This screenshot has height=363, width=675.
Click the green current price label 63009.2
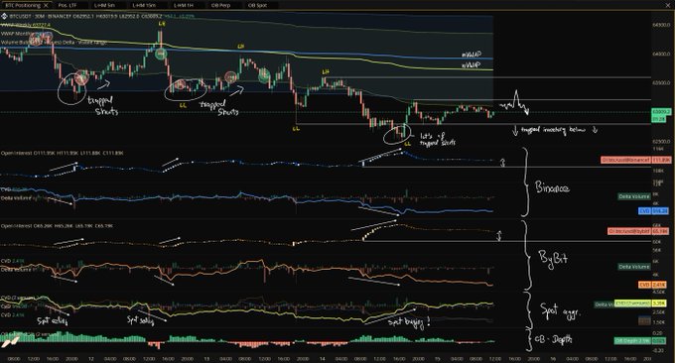click(x=661, y=111)
